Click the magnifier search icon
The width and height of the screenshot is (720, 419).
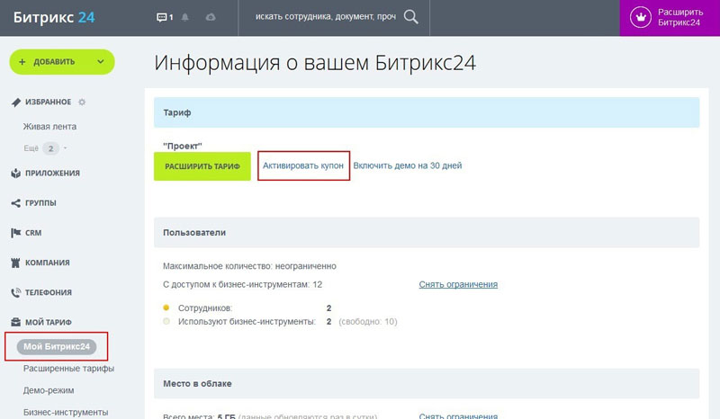(x=411, y=17)
